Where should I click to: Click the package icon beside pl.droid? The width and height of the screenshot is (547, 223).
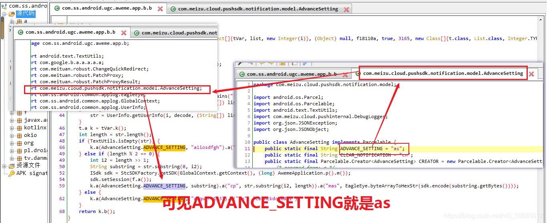(19, 151)
